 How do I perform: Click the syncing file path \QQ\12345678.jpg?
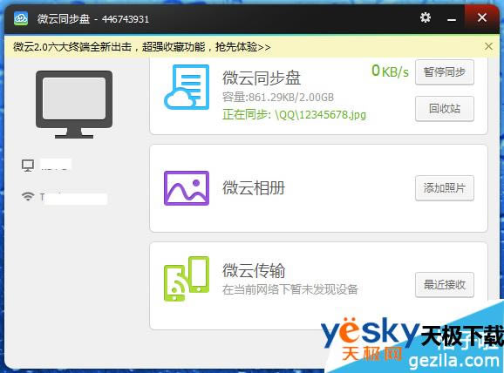point(321,115)
